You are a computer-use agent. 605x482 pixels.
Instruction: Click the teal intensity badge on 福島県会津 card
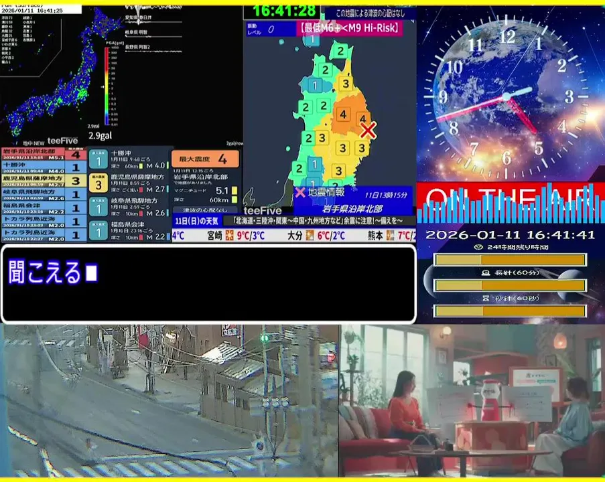click(98, 230)
